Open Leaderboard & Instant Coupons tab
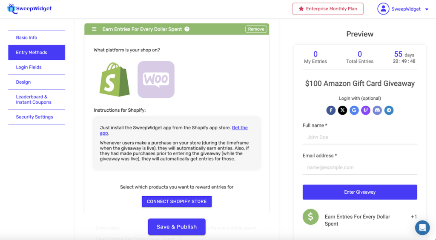This screenshot has width=436, height=240. (x=34, y=99)
